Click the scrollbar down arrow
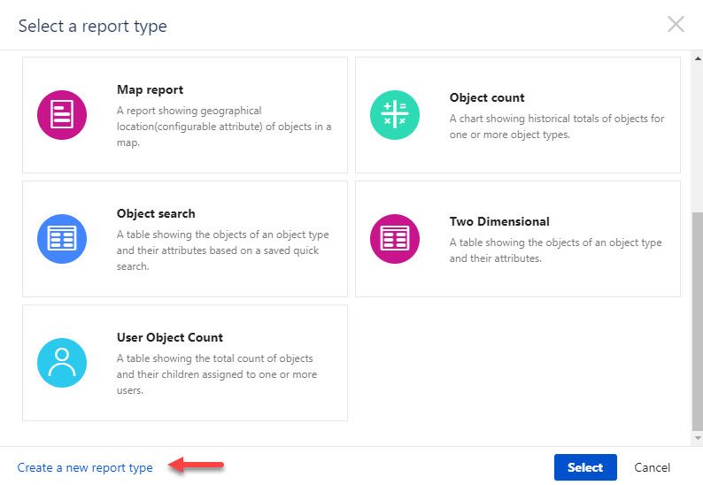Image resolution: width=703 pixels, height=485 pixels. pos(698,438)
